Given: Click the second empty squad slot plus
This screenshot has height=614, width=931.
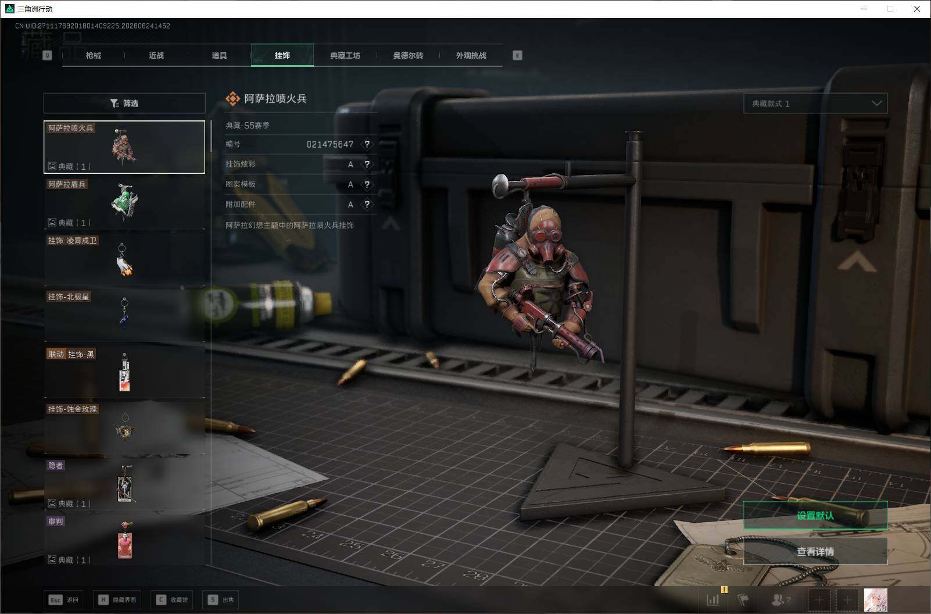Looking at the screenshot, I should coord(847,599).
